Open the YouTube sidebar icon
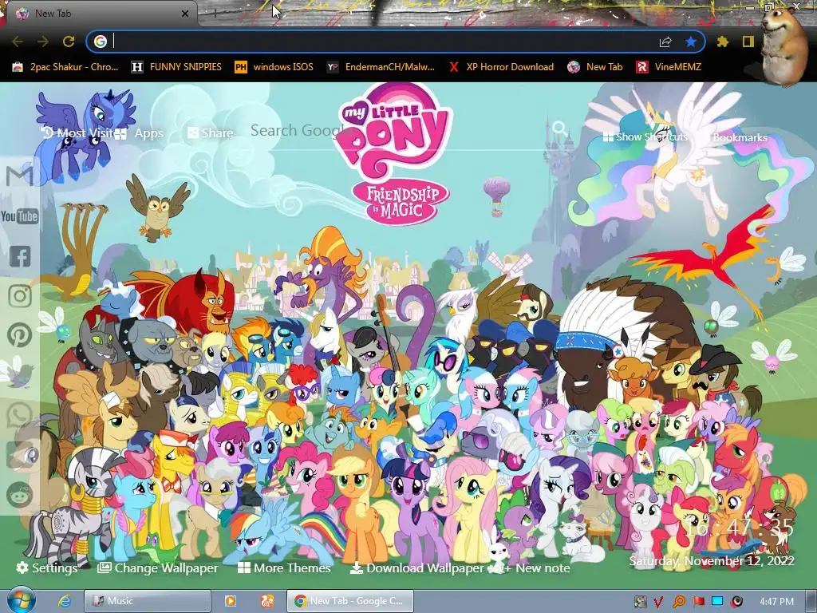 click(x=20, y=216)
